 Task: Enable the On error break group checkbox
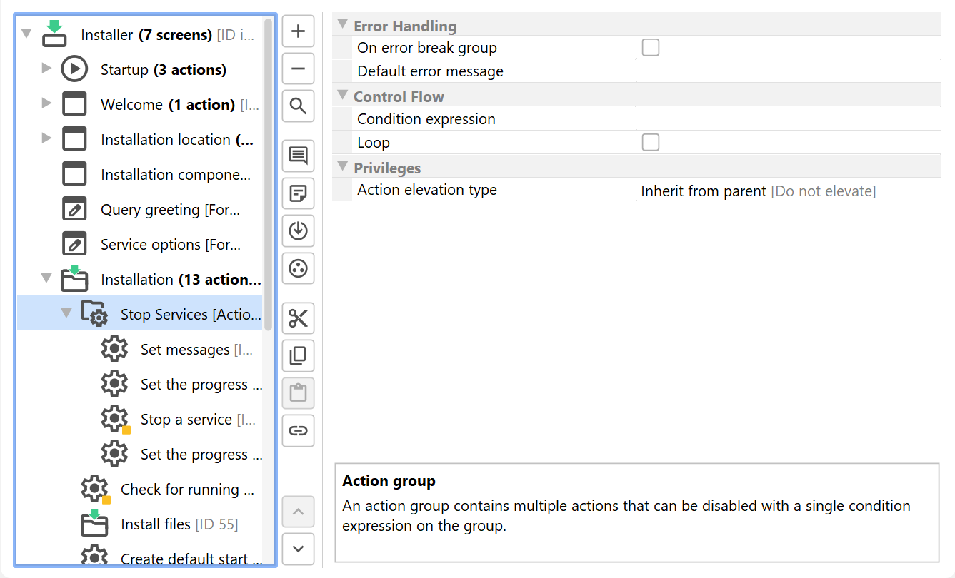click(650, 48)
